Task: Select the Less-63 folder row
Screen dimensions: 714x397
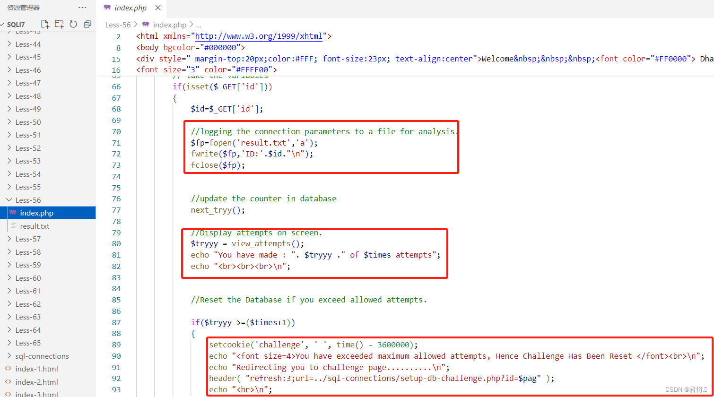Action: pos(48,317)
